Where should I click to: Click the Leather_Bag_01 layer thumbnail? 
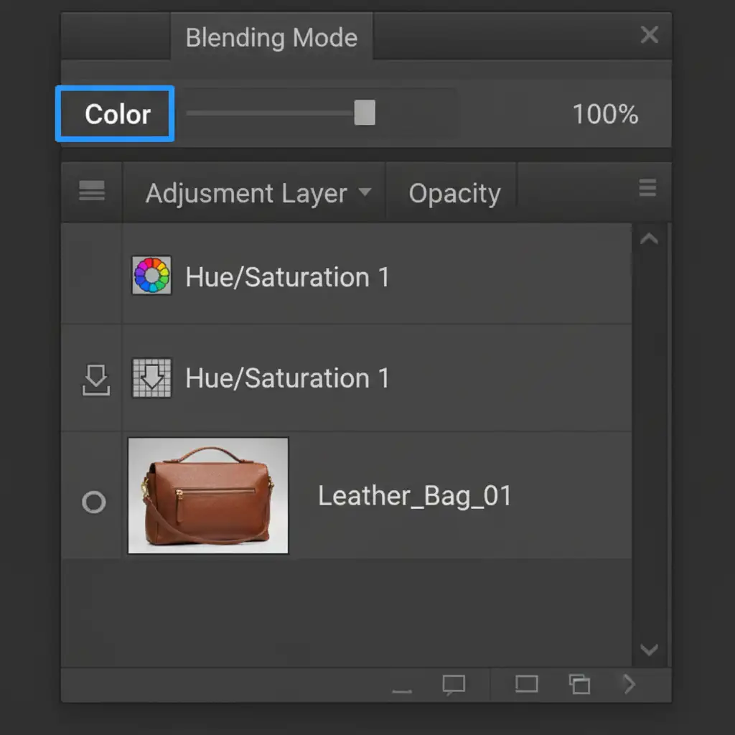coord(208,496)
